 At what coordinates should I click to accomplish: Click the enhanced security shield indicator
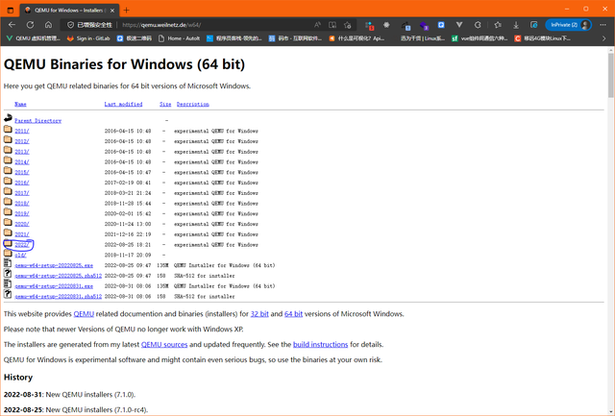pyautogui.click(x=89, y=25)
